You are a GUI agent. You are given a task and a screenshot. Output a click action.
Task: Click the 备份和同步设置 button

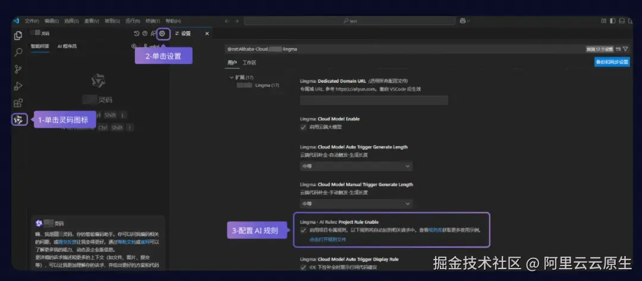[x=612, y=62]
